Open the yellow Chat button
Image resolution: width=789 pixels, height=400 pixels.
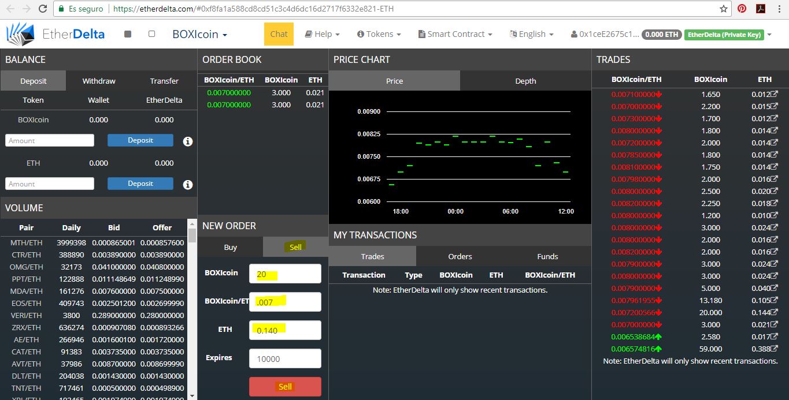click(279, 34)
